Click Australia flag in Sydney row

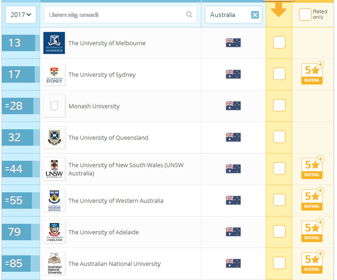[x=233, y=74]
